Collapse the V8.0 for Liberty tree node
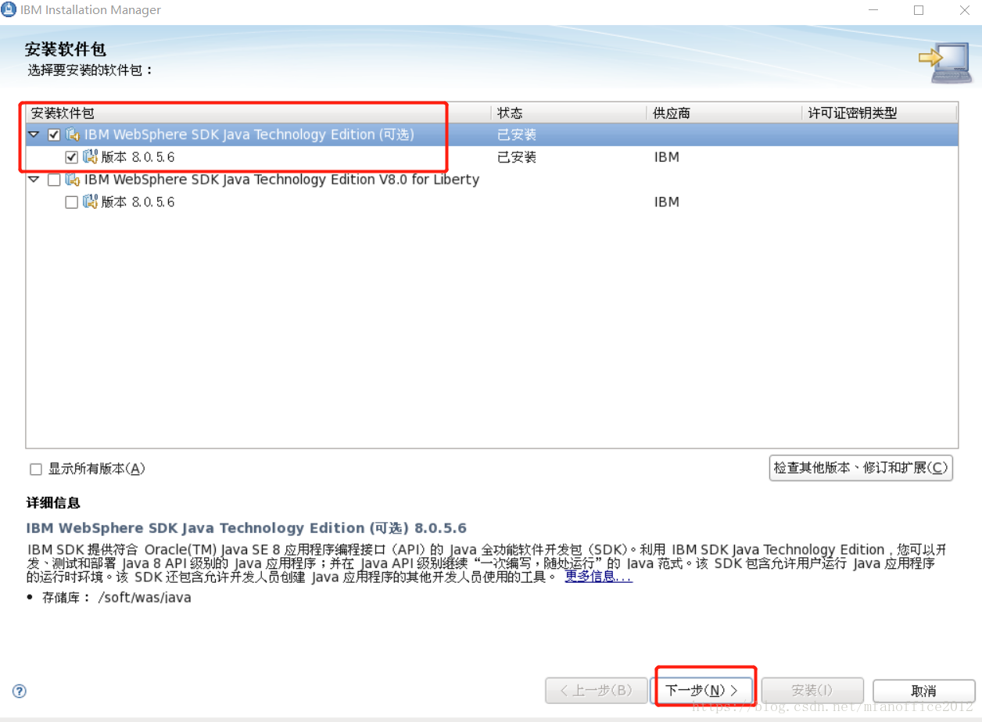The width and height of the screenshot is (982, 722). click(34, 180)
